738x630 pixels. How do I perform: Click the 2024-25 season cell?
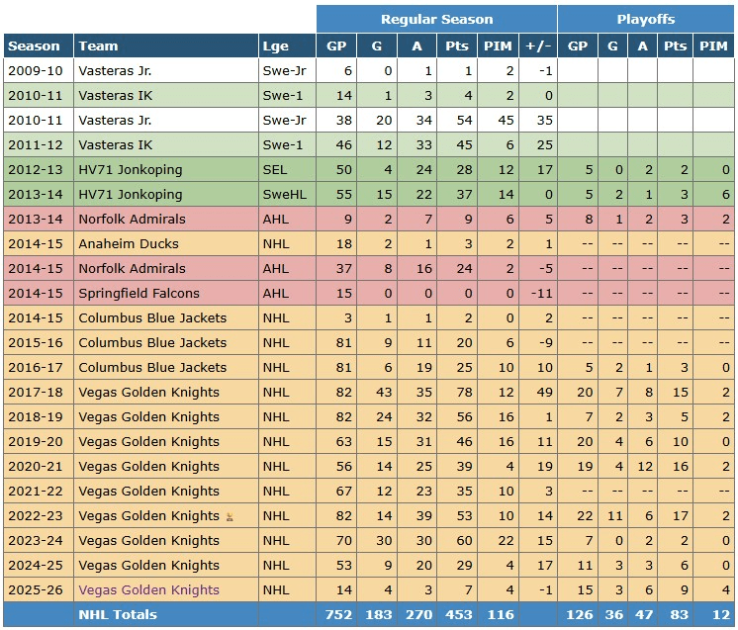tap(39, 565)
